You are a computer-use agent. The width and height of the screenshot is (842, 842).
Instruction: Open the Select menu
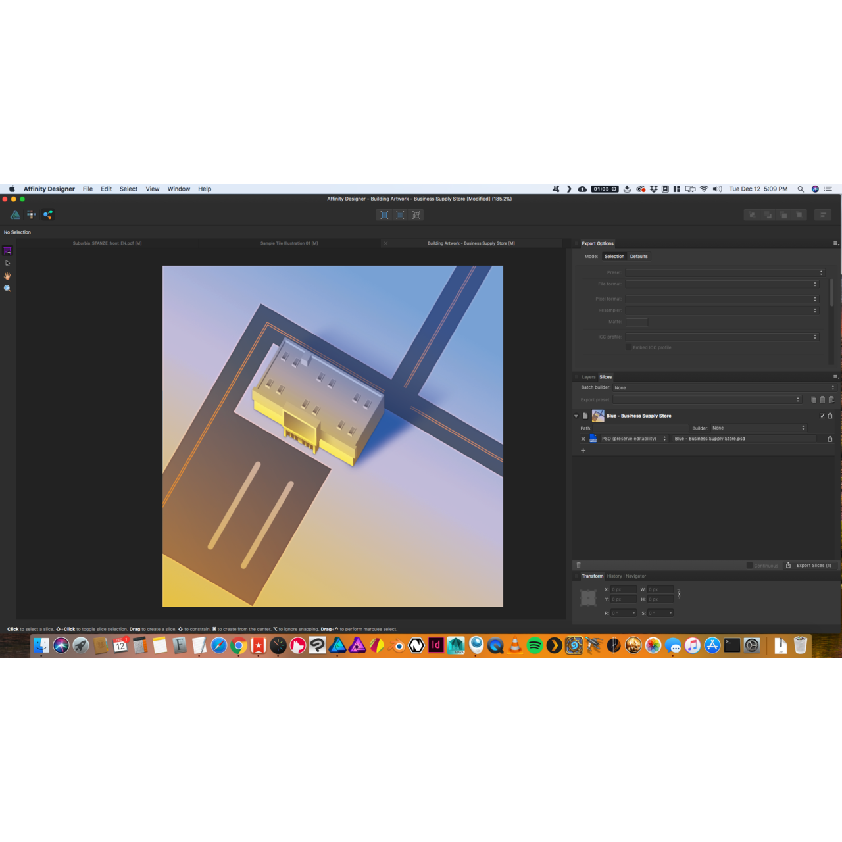[128, 189]
